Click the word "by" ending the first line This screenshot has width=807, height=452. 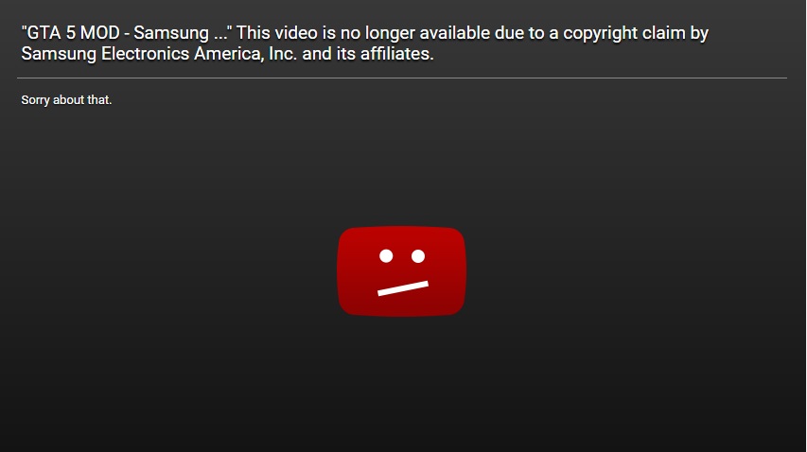pyautogui.click(x=699, y=33)
